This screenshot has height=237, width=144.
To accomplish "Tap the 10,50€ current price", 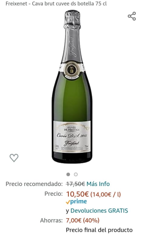I will click(78, 194).
